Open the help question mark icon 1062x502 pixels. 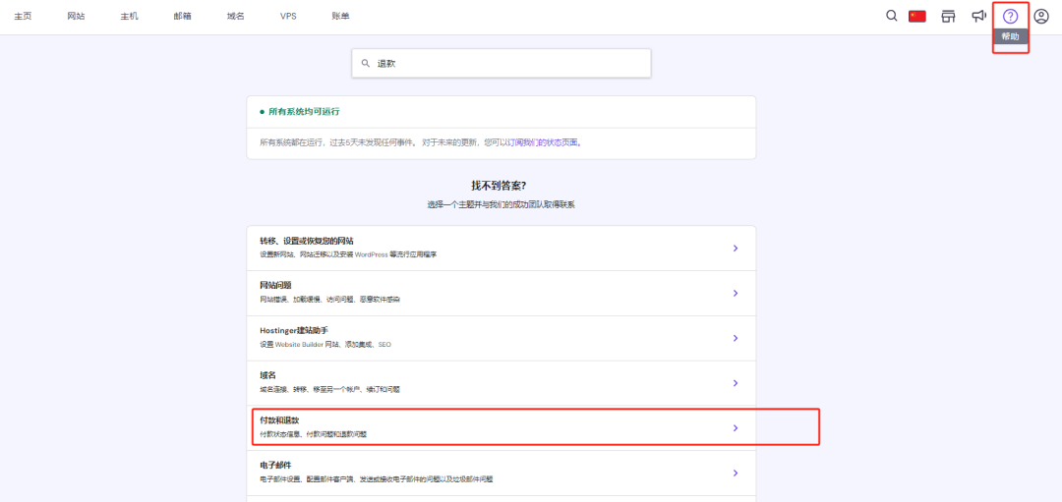click(1010, 16)
